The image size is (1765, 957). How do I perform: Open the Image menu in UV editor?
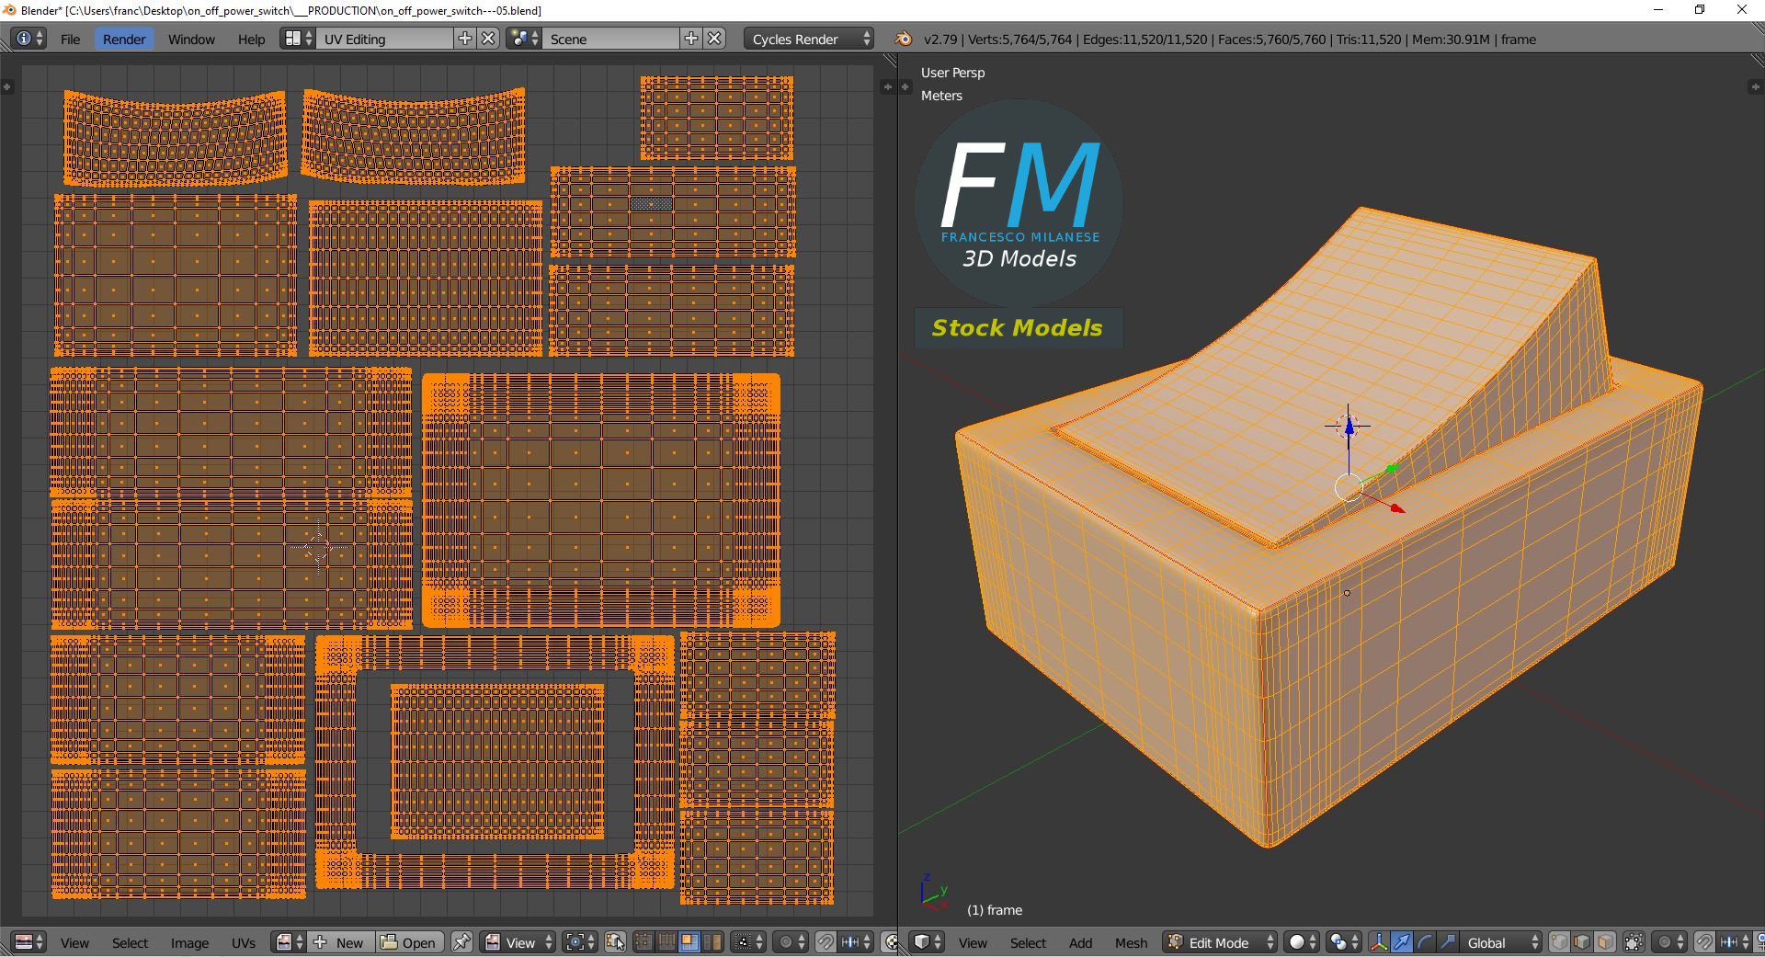point(189,942)
